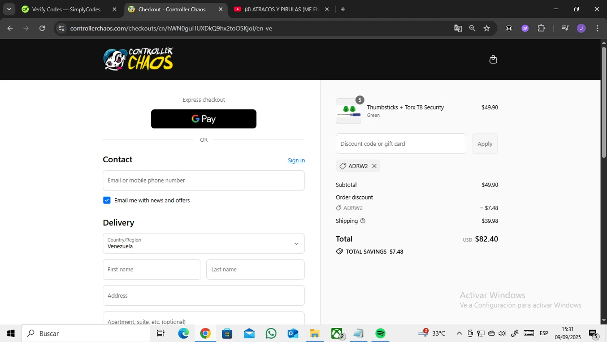Image resolution: width=607 pixels, height=342 pixels.
Task: Open Microsoft Store from the taskbar
Action: point(227,334)
